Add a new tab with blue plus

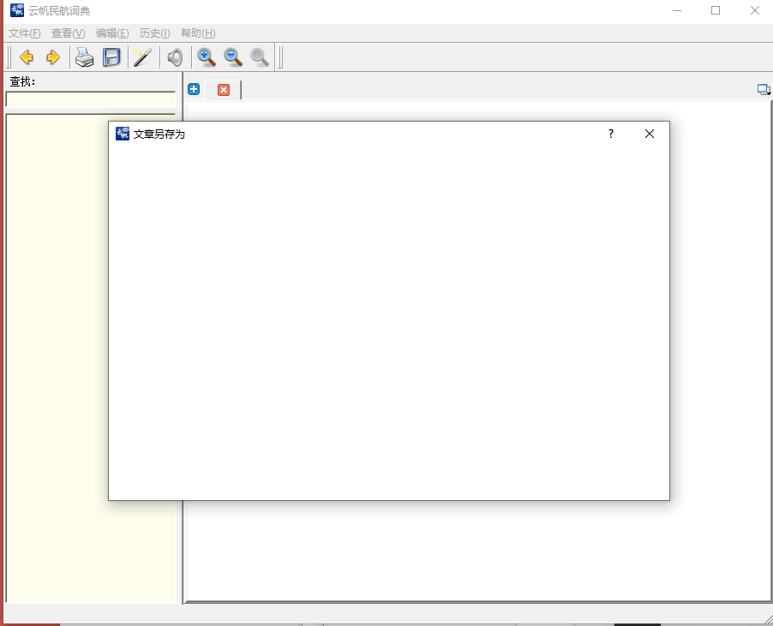194,89
